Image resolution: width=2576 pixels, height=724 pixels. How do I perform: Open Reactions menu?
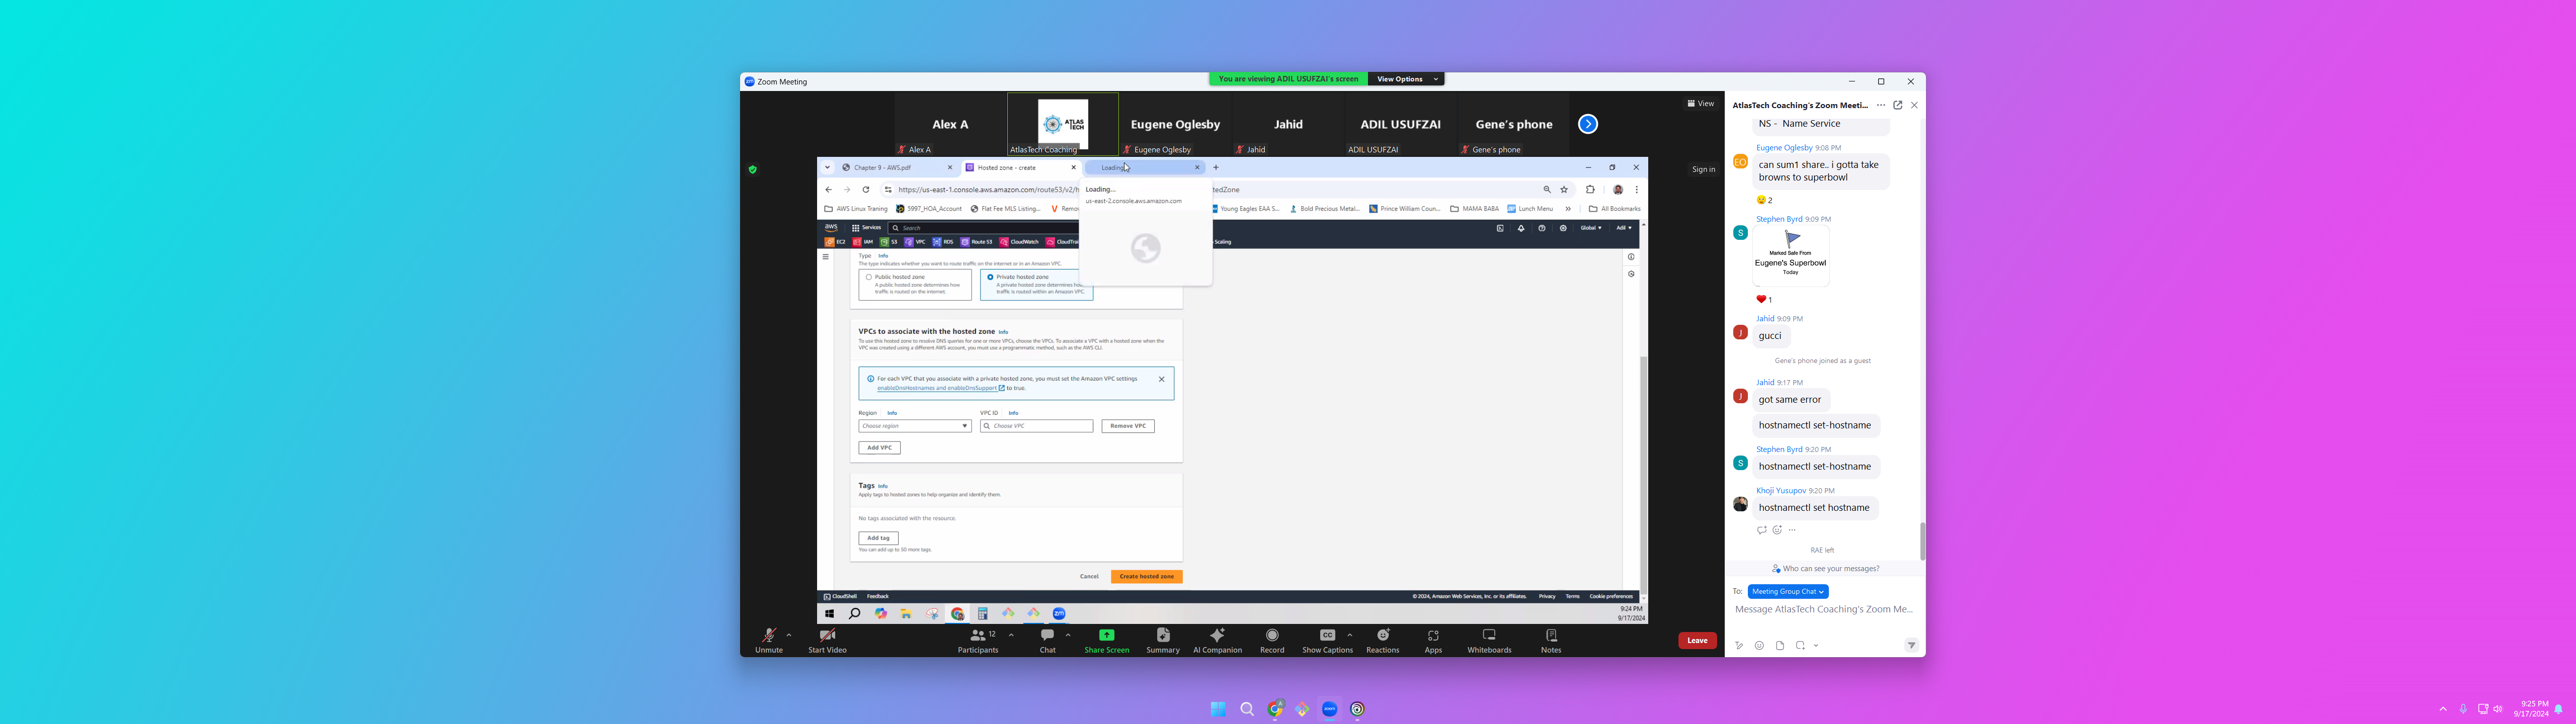tap(1383, 635)
